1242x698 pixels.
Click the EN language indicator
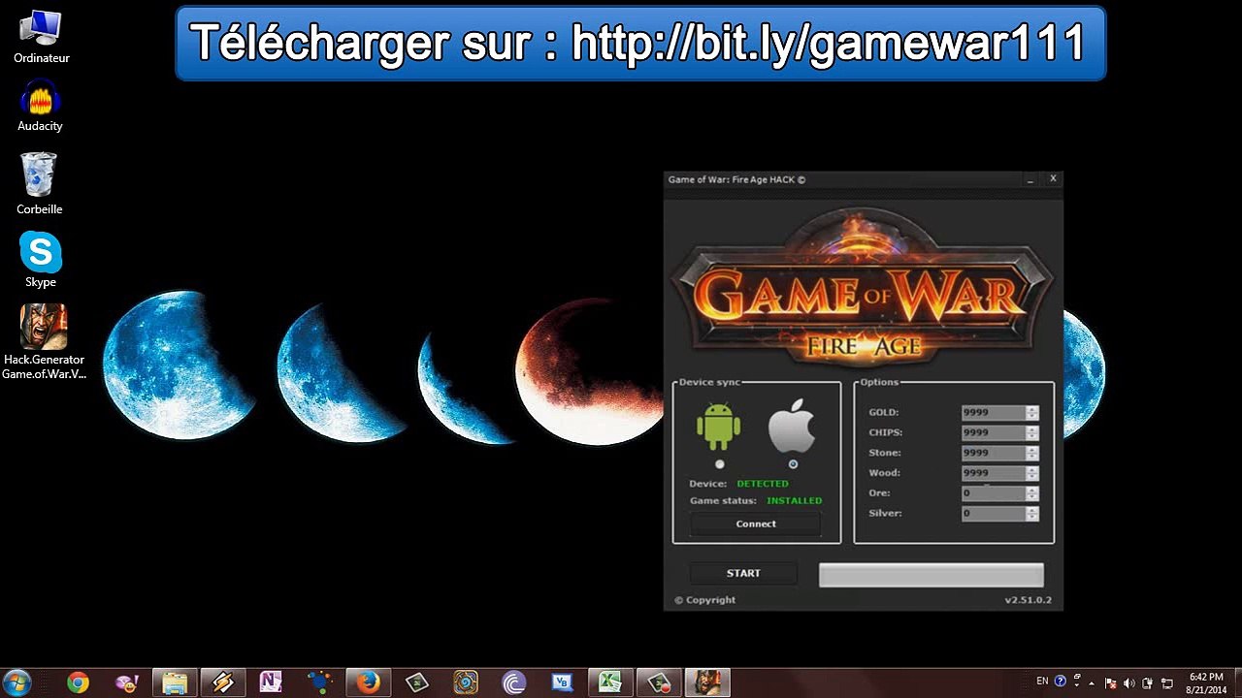tap(1042, 682)
